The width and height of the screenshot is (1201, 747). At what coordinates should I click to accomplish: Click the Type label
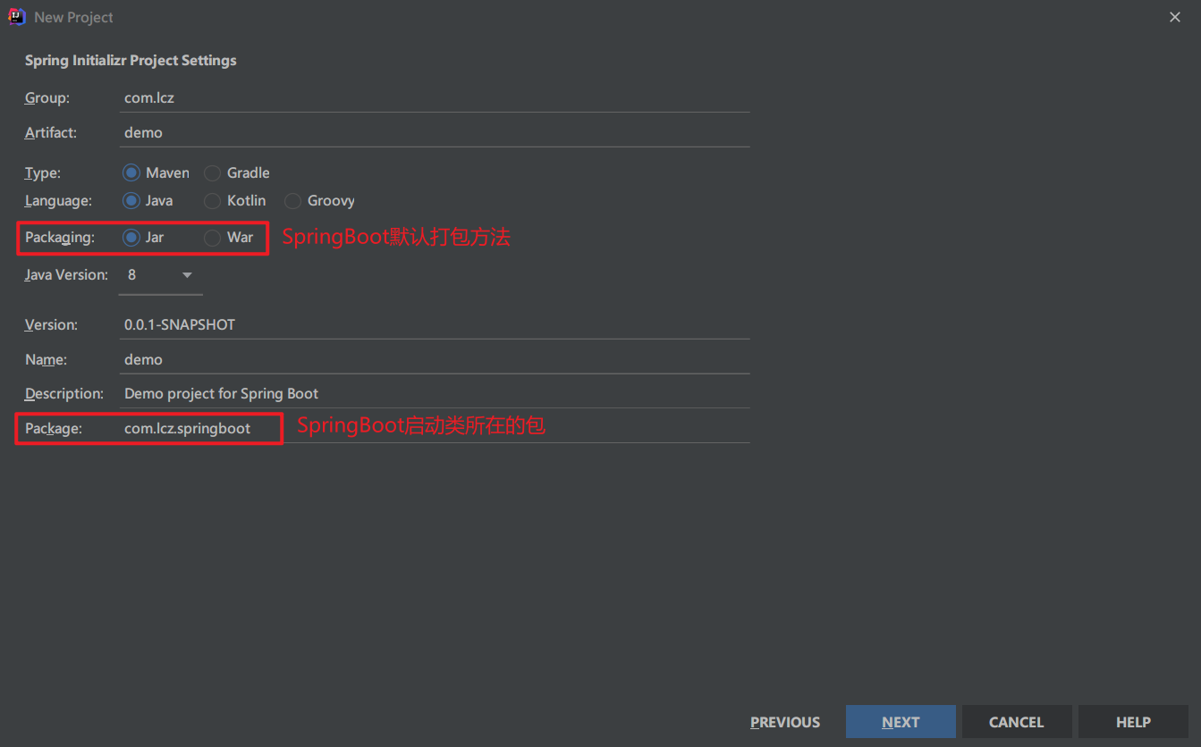tap(43, 173)
